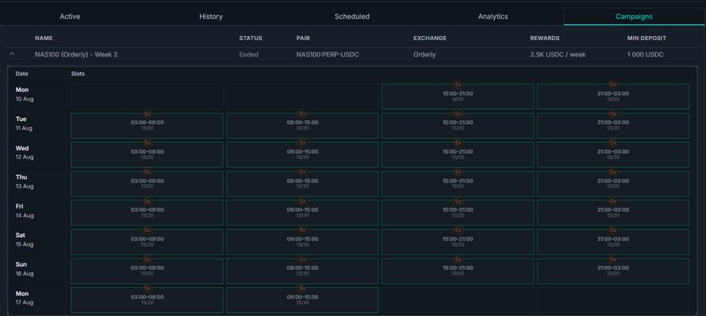Click the Ended status text
Screen dimensions: 706x316
click(x=249, y=54)
